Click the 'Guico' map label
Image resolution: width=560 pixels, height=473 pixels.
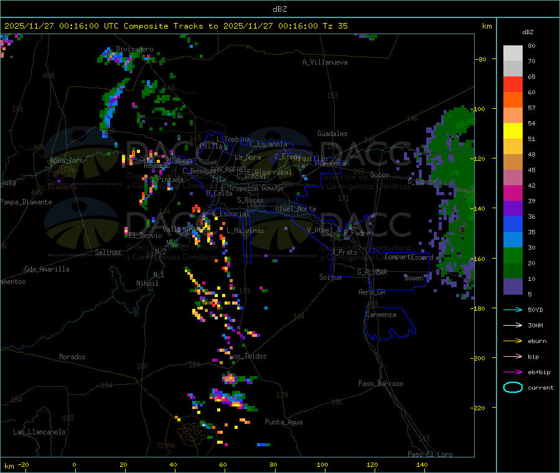pyautogui.click(x=380, y=175)
